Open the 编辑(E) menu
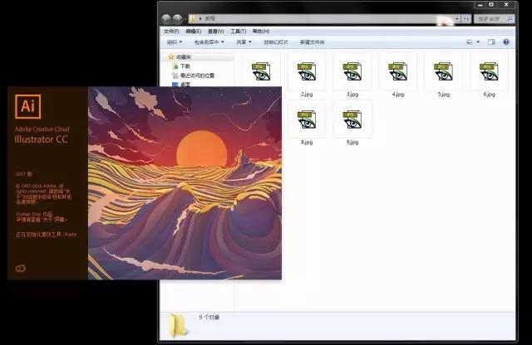Screen dimensions: 532x345 pos(194,32)
